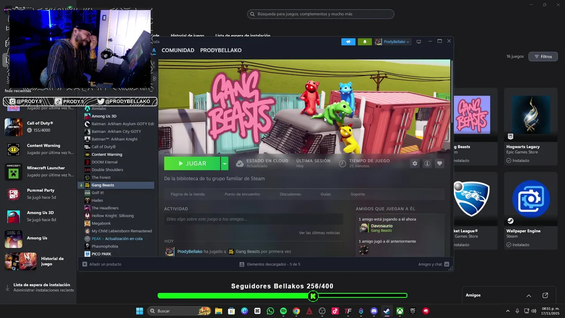Open Steam notifications bell icon
Image resolution: width=565 pixels, height=318 pixels.
[365, 42]
